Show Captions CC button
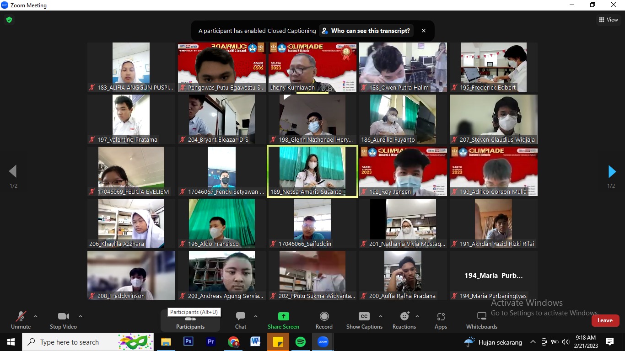625x351 pixels. click(x=364, y=320)
